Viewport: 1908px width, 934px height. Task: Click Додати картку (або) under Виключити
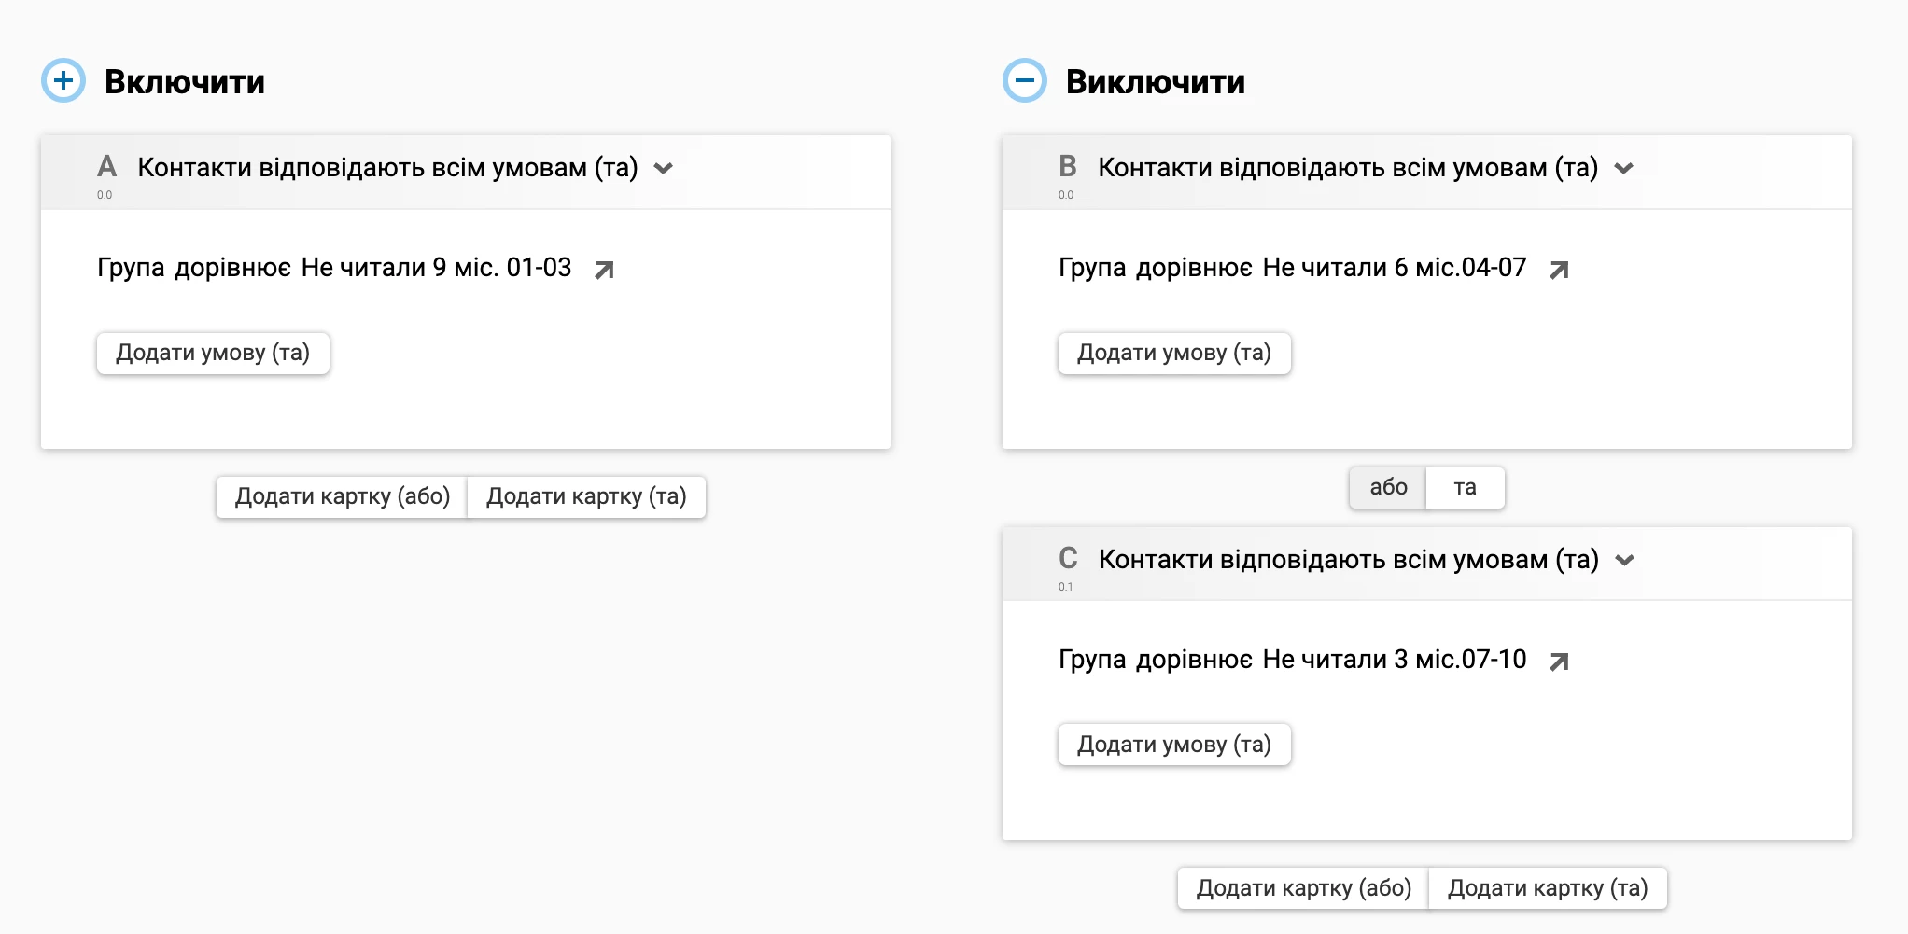pyautogui.click(x=1303, y=888)
